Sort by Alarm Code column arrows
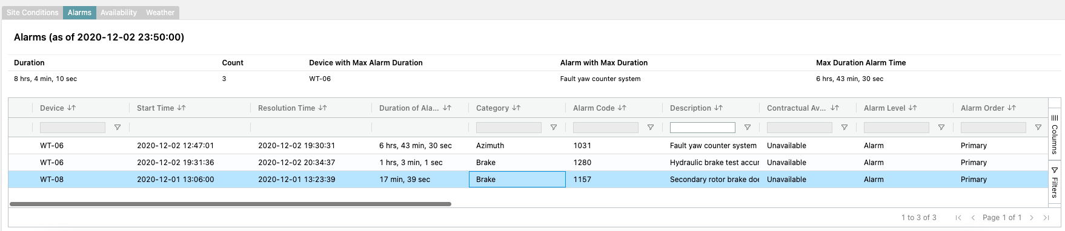The image size is (1065, 231). click(622, 108)
